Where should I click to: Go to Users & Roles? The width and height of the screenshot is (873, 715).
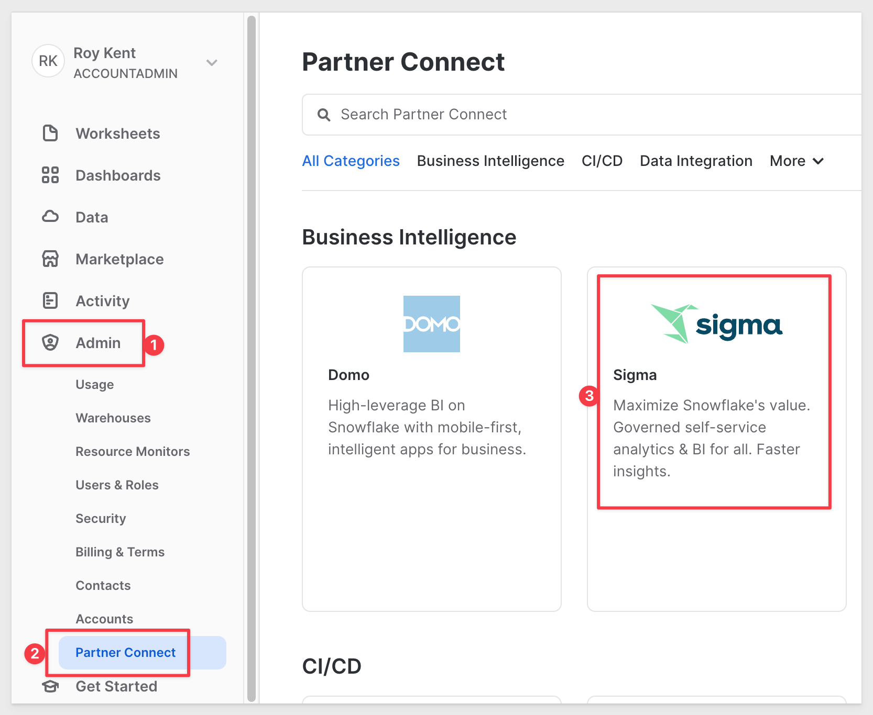point(117,485)
